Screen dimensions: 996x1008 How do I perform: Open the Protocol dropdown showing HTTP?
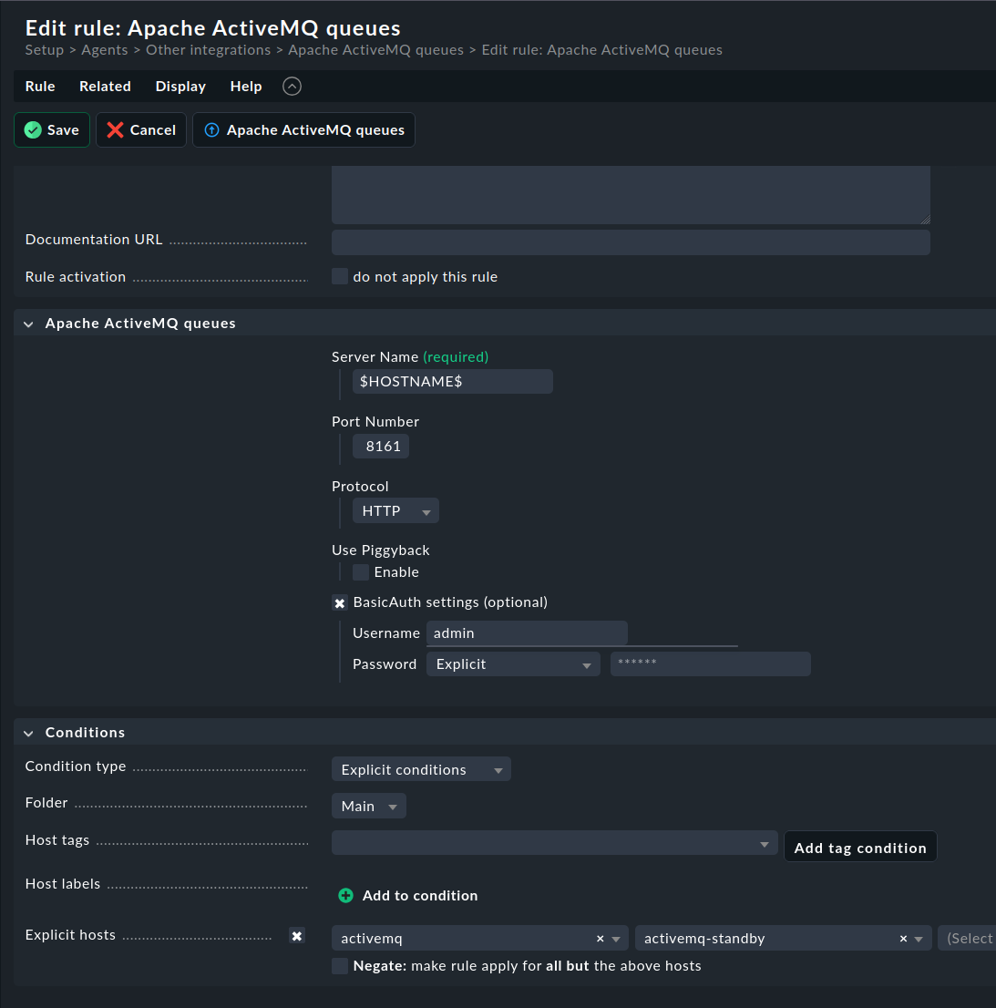click(x=395, y=510)
